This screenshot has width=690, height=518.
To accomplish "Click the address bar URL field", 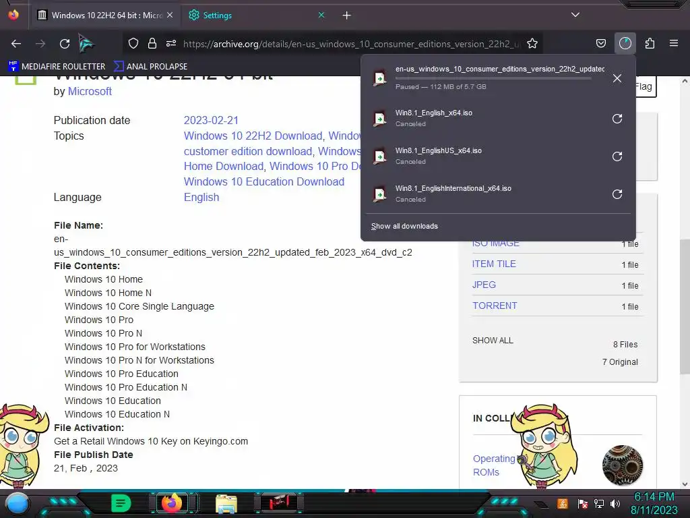I will 350,44.
